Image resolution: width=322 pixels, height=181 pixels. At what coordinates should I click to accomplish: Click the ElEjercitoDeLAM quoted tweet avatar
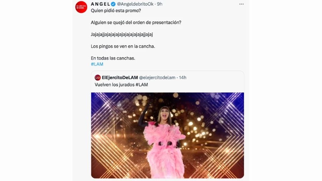[97, 77]
